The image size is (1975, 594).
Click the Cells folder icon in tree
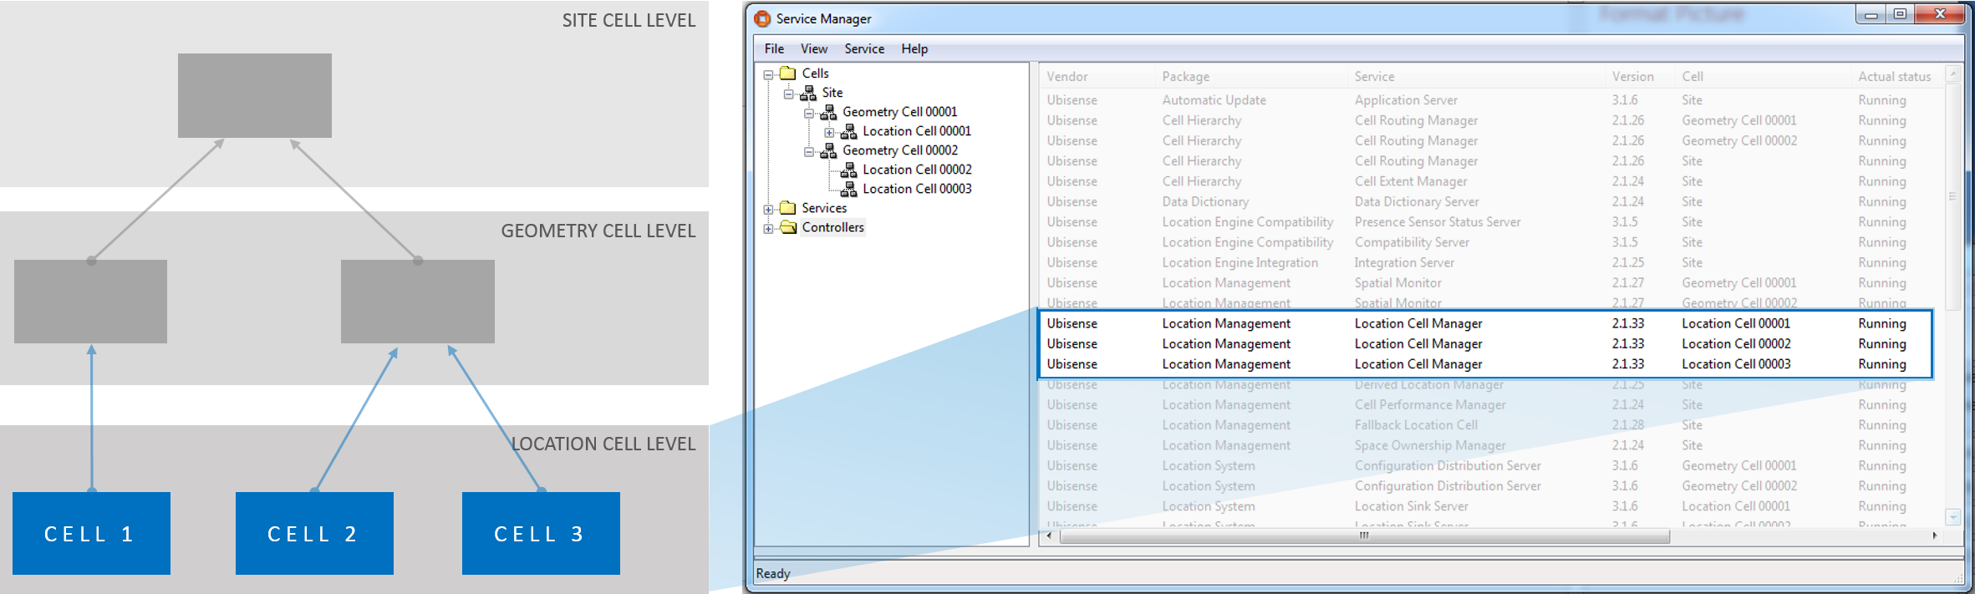787,74
